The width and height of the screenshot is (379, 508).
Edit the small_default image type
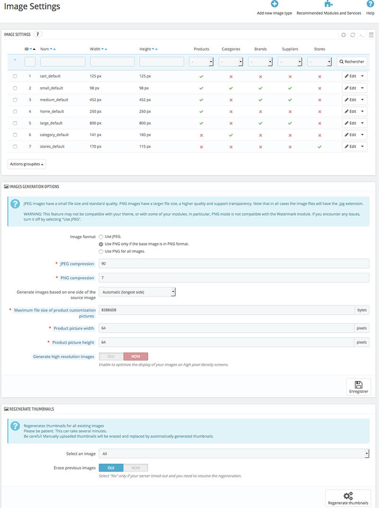[x=351, y=88]
